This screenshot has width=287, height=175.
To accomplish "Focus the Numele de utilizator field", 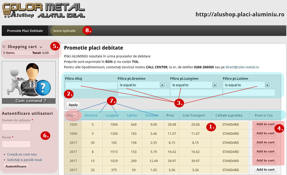I will pyautogui.click(x=17, y=127).
